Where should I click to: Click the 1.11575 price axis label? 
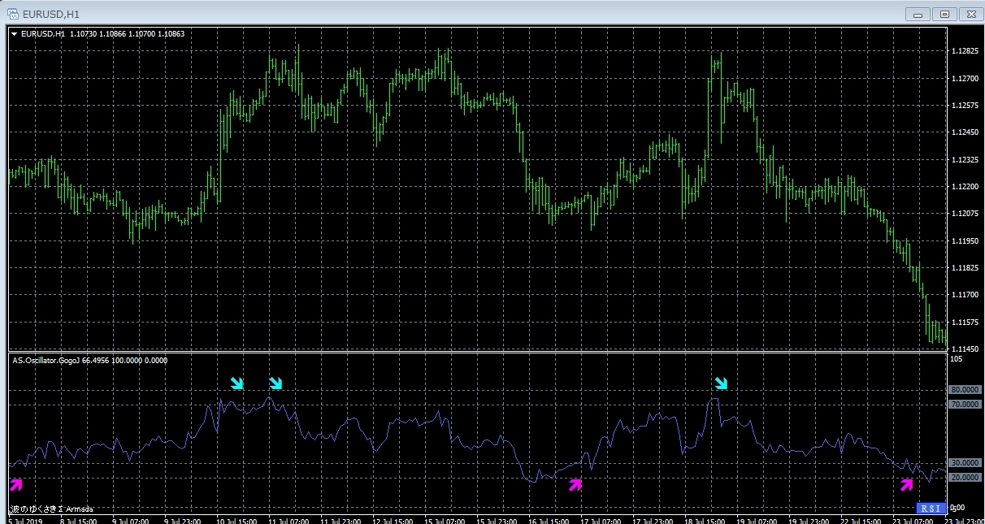tap(964, 323)
